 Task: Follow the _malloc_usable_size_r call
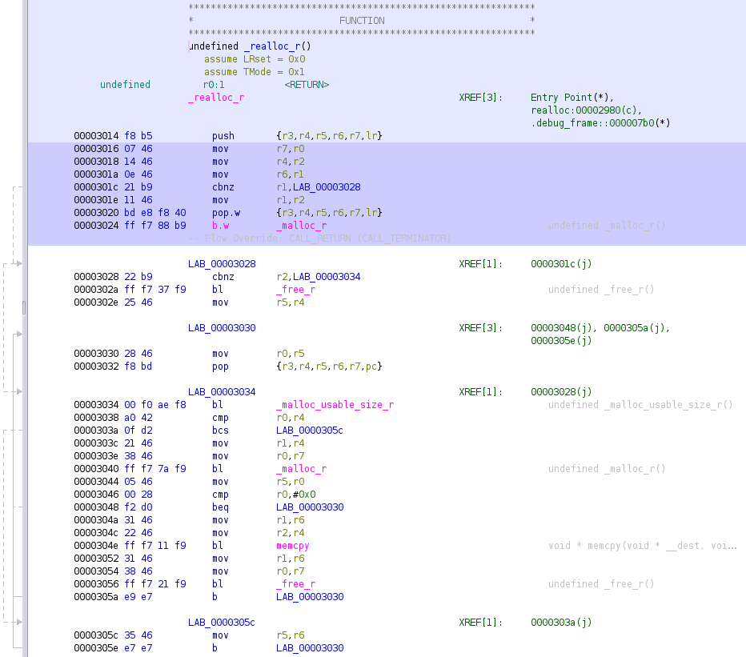[335, 404]
